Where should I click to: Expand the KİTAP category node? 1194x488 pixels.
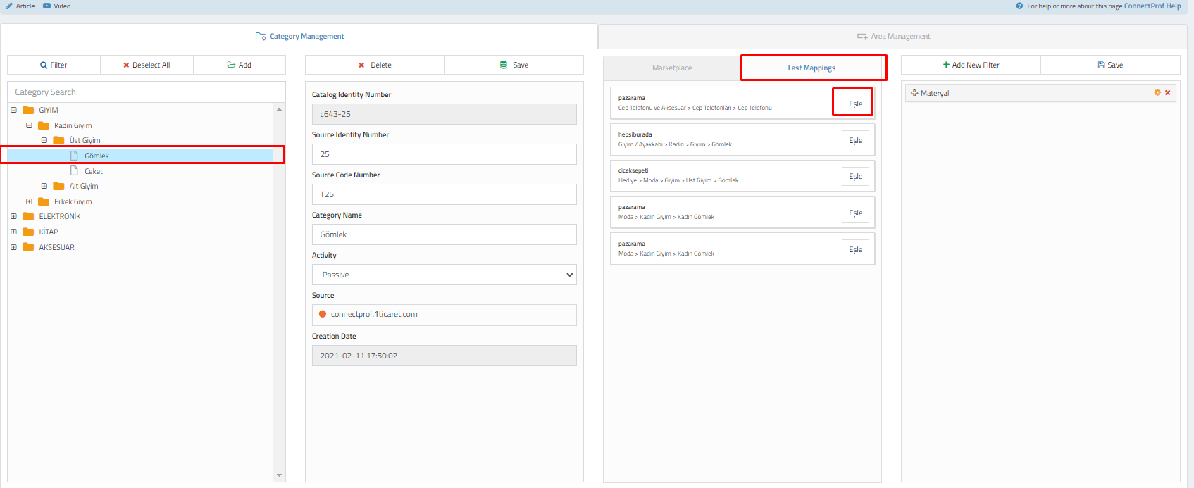(x=13, y=232)
